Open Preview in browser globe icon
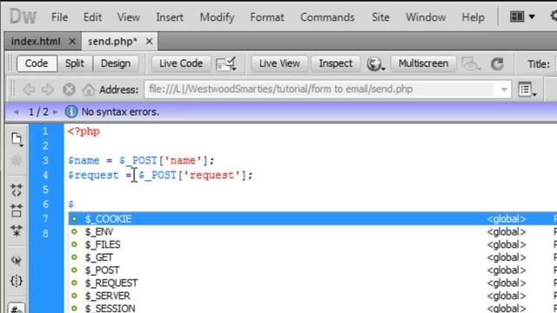The image size is (557, 313). (375, 63)
